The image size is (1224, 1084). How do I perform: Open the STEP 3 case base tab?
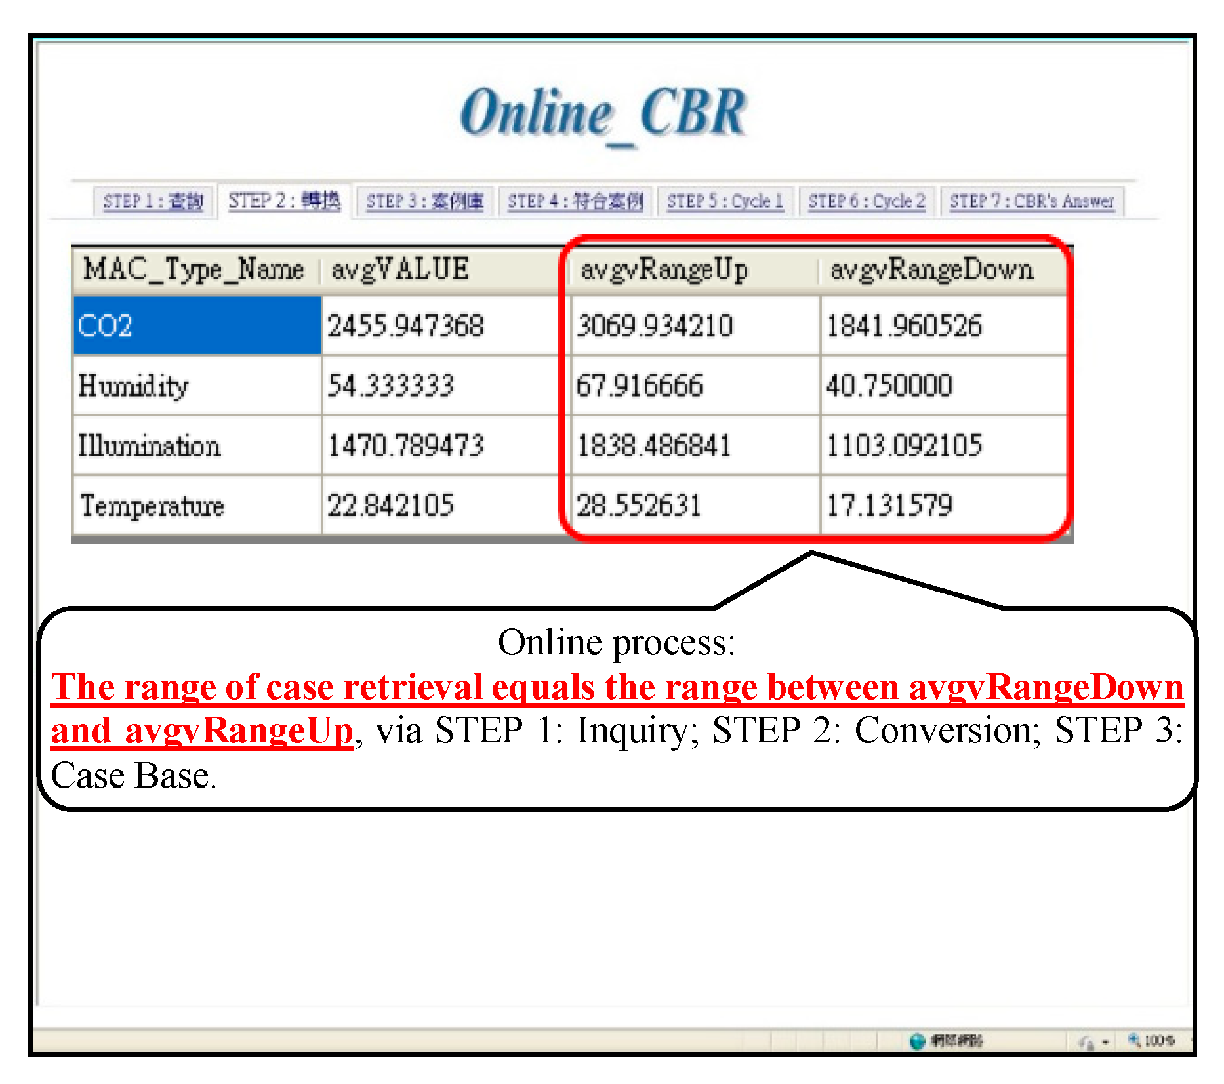(x=425, y=201)
